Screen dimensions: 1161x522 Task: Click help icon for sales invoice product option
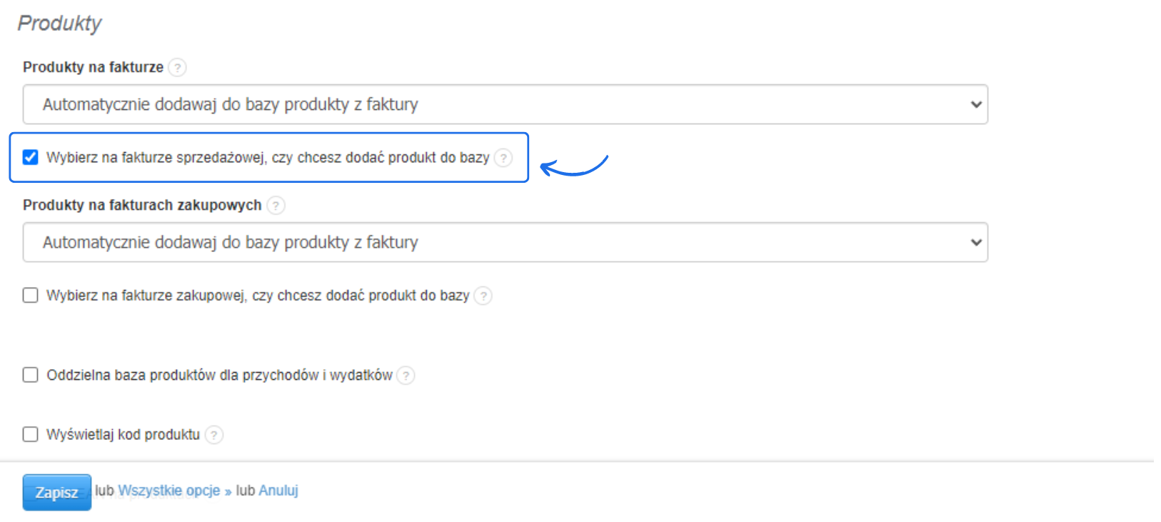(503, 158)
